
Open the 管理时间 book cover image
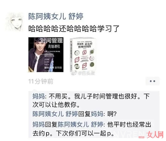pyautogui.click(x=83, y=55)
